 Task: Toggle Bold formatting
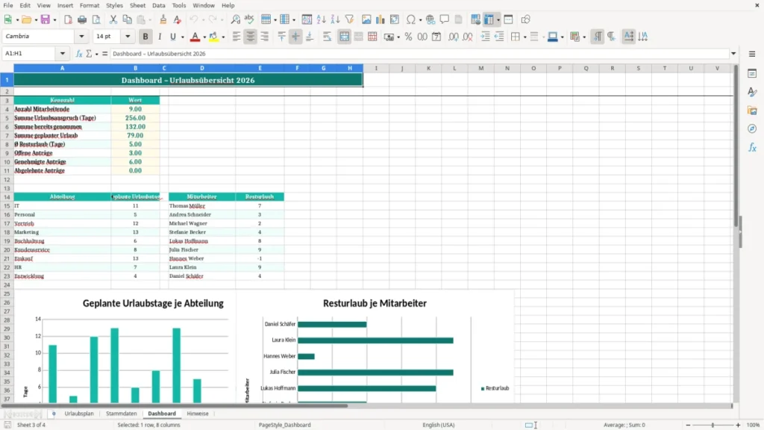coord(145,37)
